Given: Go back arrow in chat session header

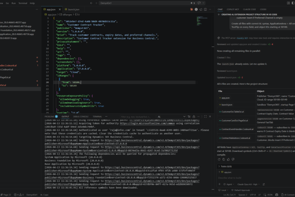Looking at the screenshot, I should click(x=219, y=15).
